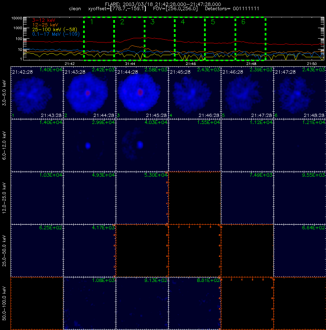This screenshot has height=330, width=326.
Task: Click the 10000 count-rate axis label
Action: [x=17, y=18]
